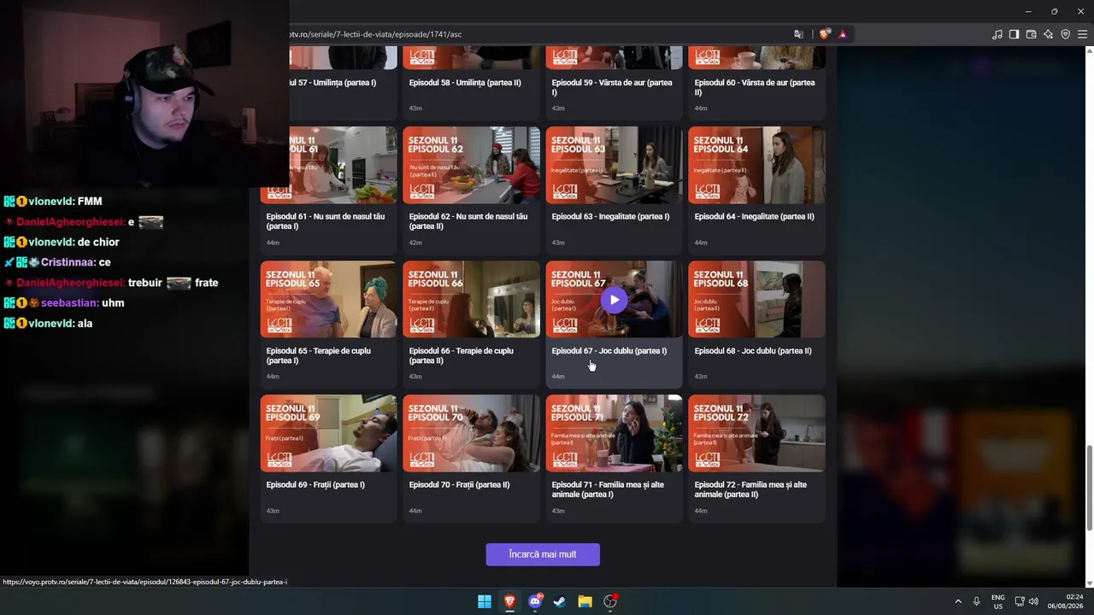Open Discord from the taskbar
Viewport: 1094px width, 615px height.
tap(535, 601)
